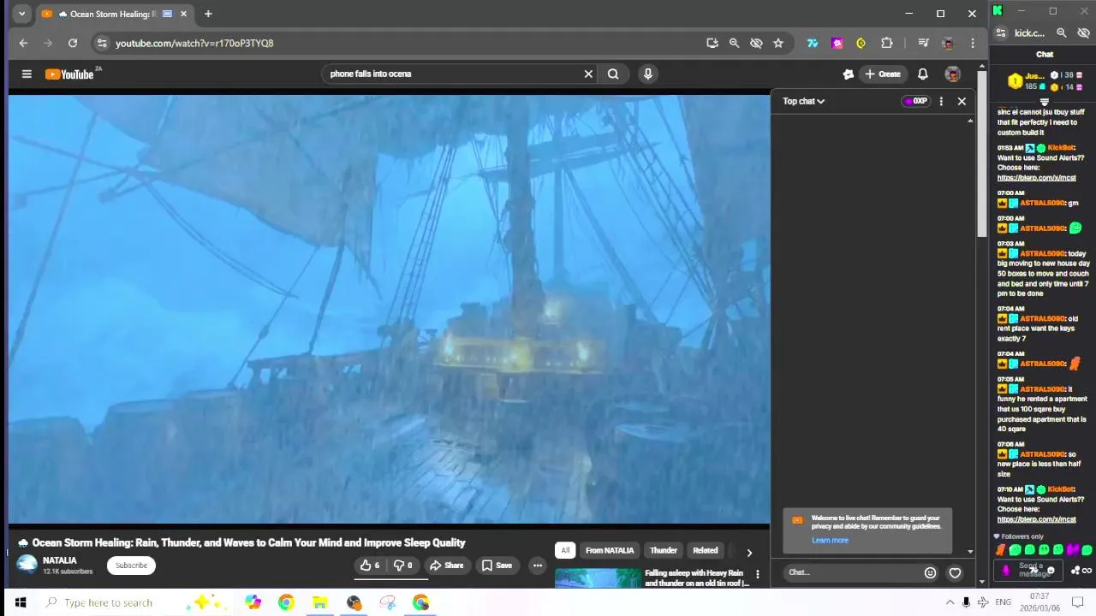Open the purple chat extension icon

(837, 43)
